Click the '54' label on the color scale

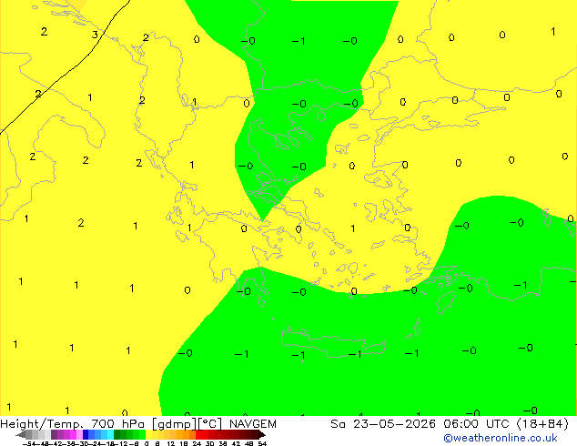click(262, 443)
